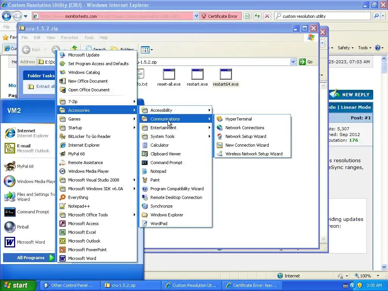
Task: Launch BitLocker To Go Reader
Action: (97, 136)
